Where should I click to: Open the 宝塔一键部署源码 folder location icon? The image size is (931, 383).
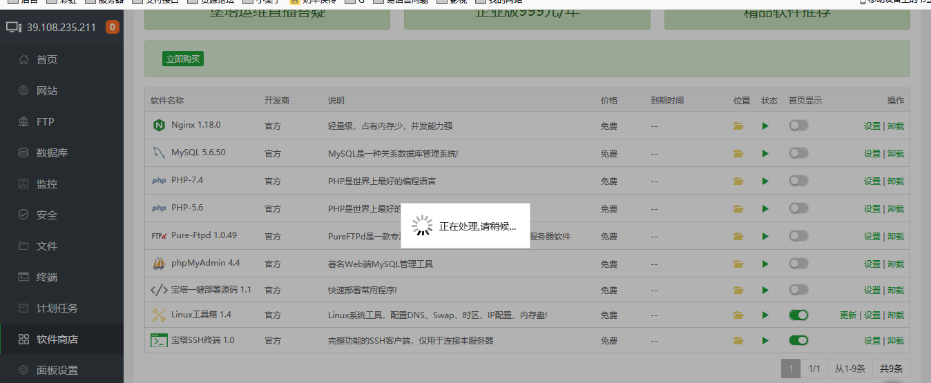tap(738, 290)
